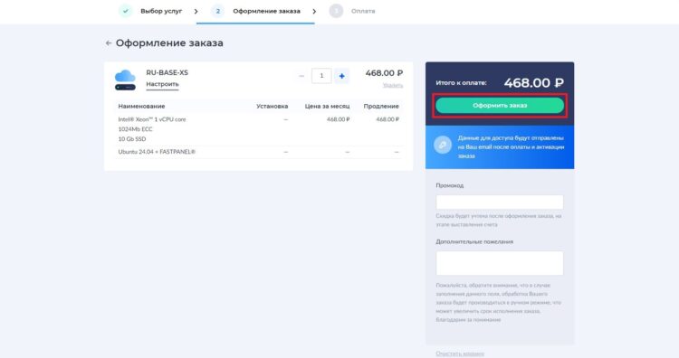Click the key icon in blue banner

coord(443,146)
